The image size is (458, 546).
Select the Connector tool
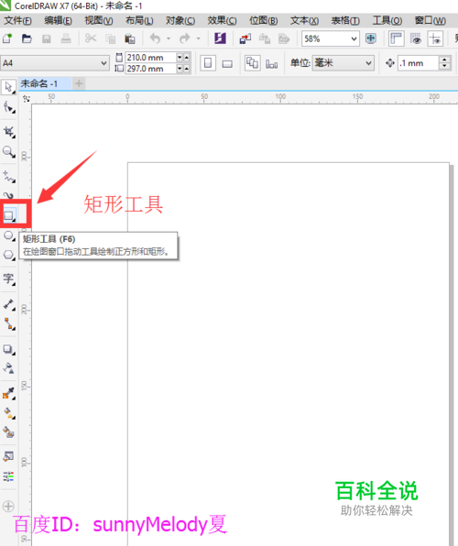click(x=9, y=324)
